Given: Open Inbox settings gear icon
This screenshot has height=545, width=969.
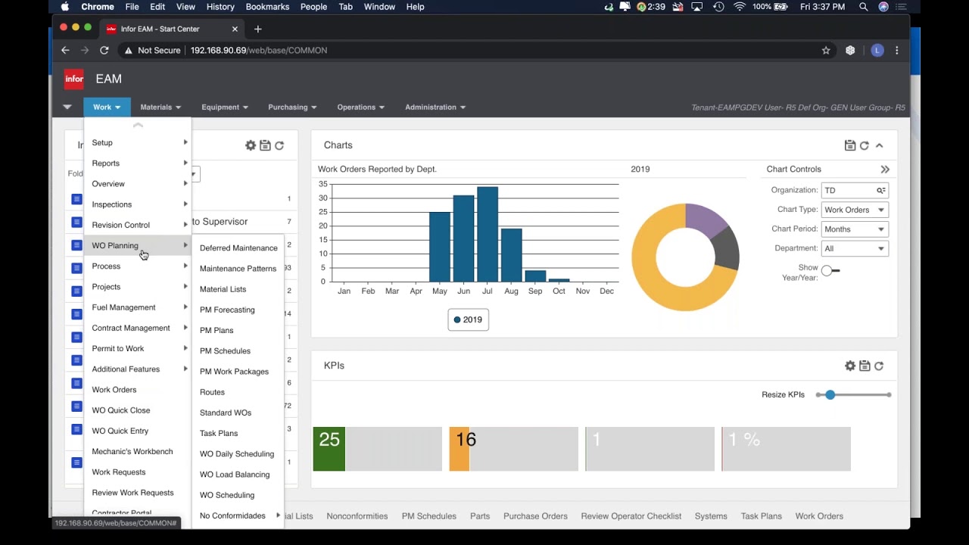Looking at the screenshot, I should 251,145.
